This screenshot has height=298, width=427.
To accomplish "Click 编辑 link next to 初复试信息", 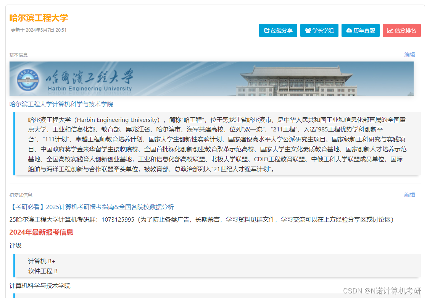I will point(409,195).
